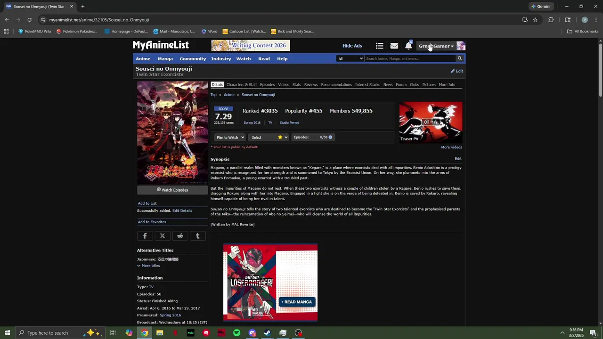The height and width of the screenshot is (339, 603).
Task: Click the Watch Episodes button
Action: point(172,190)
